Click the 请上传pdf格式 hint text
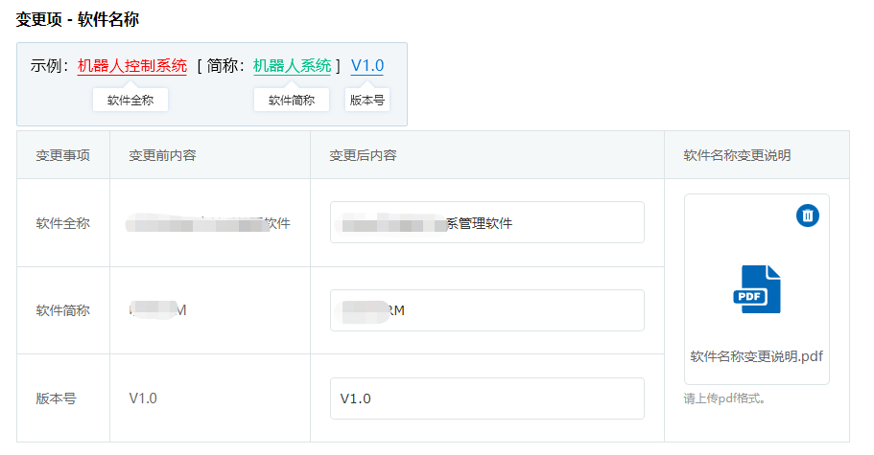The width and height of the screenshot is (874, 455). coord(724,398)
